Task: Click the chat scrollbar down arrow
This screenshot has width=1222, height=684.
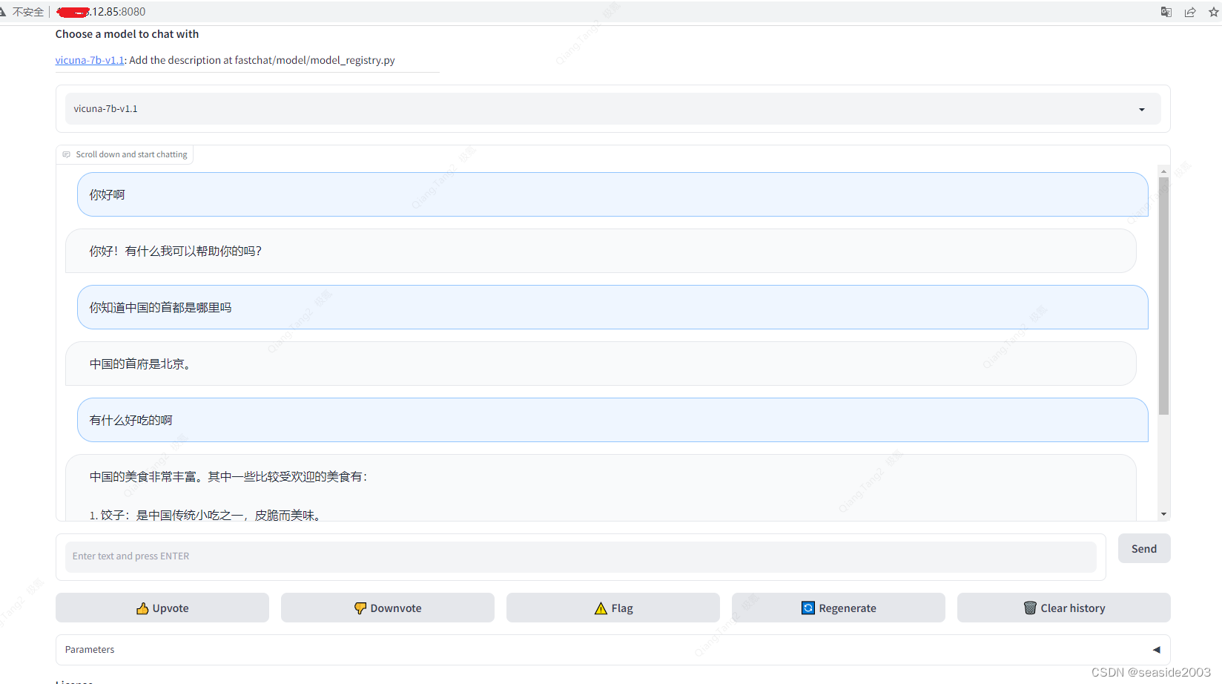Action: 1163,514
